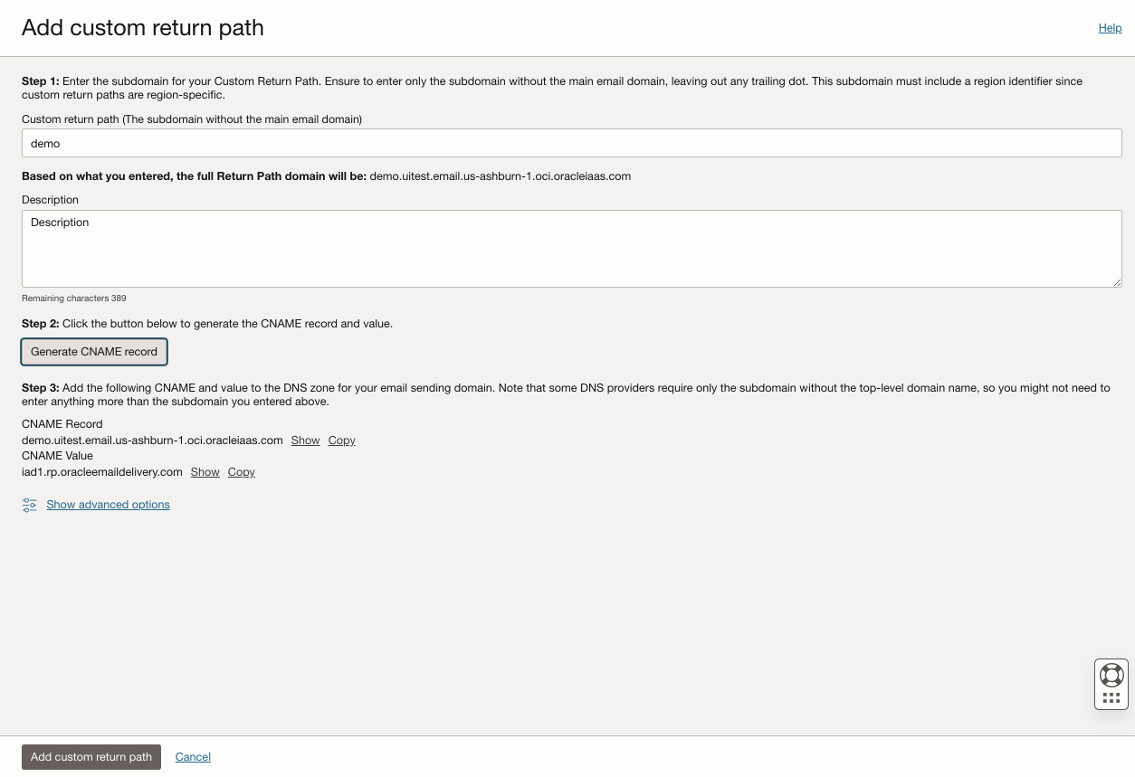
Task: Click the waffle grid icon below the lifebuoy
Action: (1111, 696)
